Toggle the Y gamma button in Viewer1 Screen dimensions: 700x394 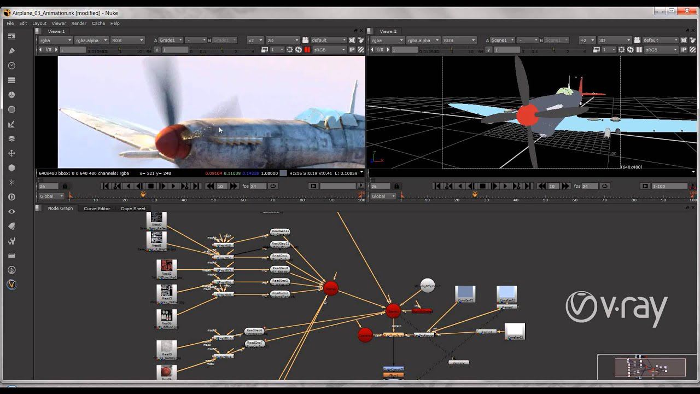(x=157, y=50)
